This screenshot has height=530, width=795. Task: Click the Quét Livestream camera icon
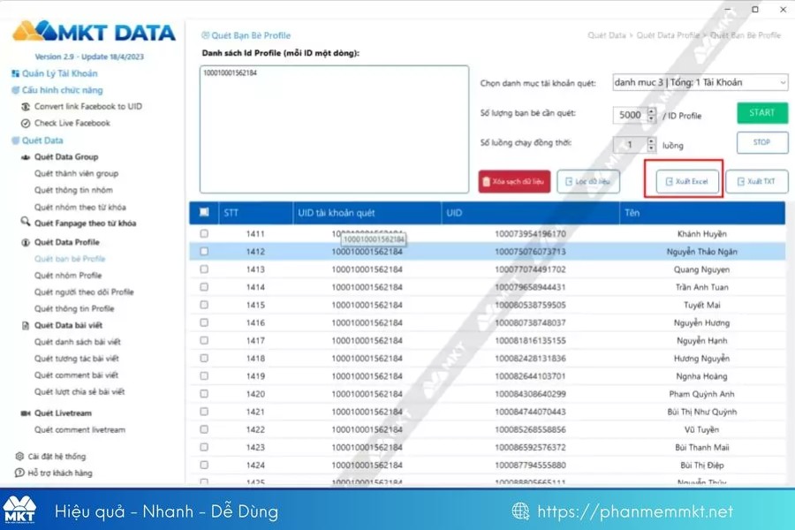click(26, 413)
